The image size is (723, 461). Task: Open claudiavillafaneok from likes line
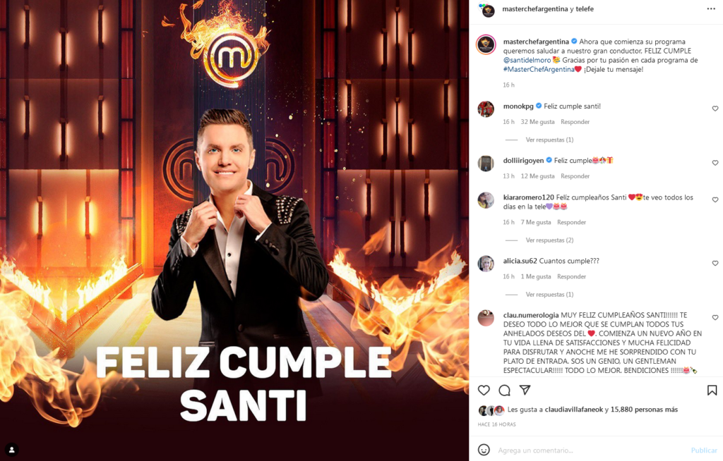click(x=573, y=410)
